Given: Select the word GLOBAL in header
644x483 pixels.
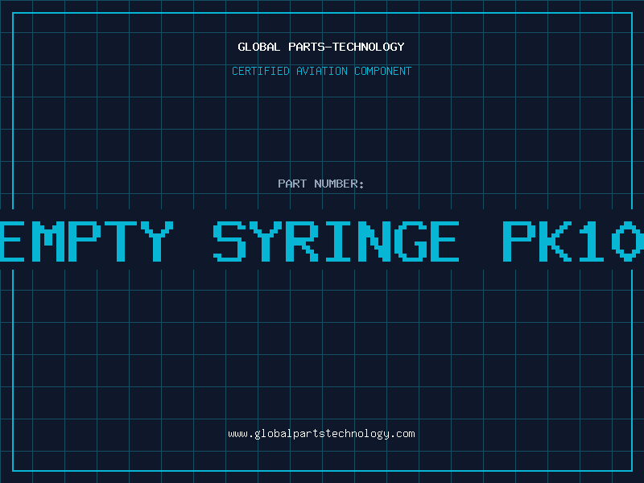Looking at the screenshot, I should [x=259, y=47].
